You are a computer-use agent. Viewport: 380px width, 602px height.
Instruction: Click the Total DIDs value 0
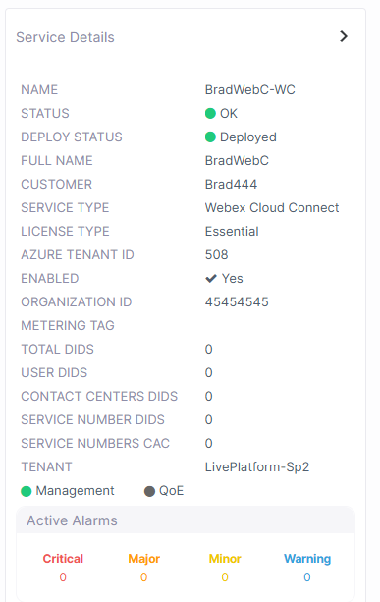tap(208, 349)
